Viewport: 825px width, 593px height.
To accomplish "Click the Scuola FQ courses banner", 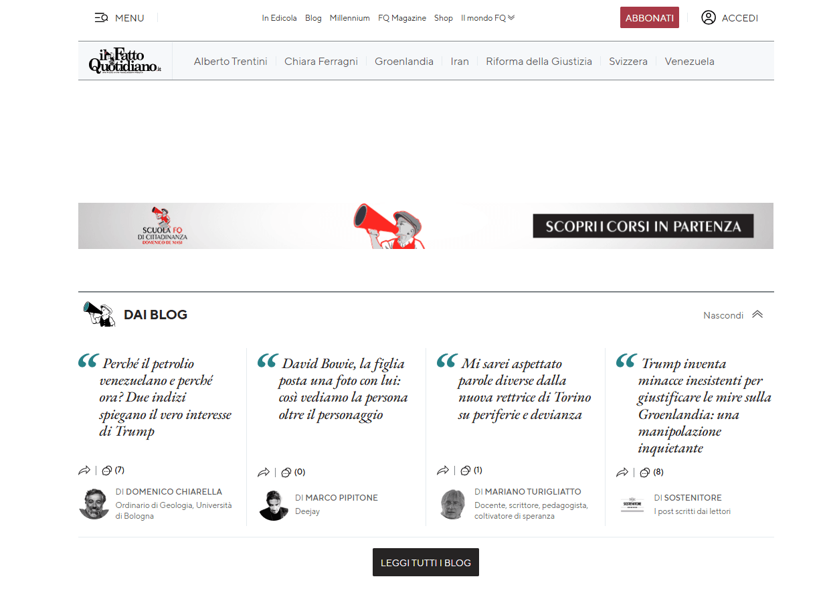I will pyautogui.click(x=426, y=226).
